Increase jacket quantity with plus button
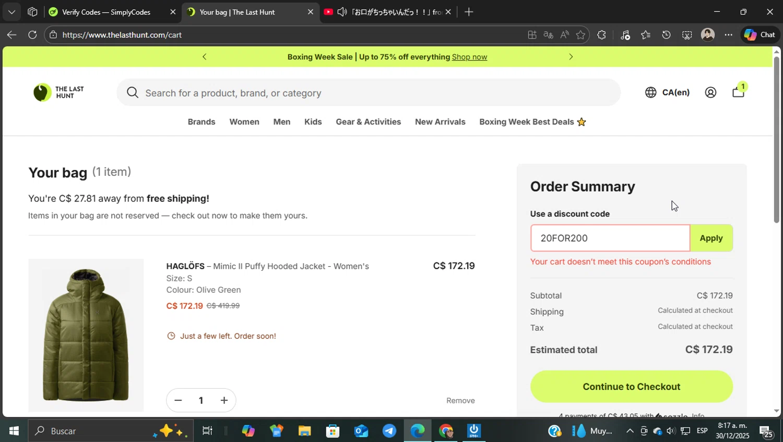Viewport: 783px width, 442px height. (x=224, y=400)
